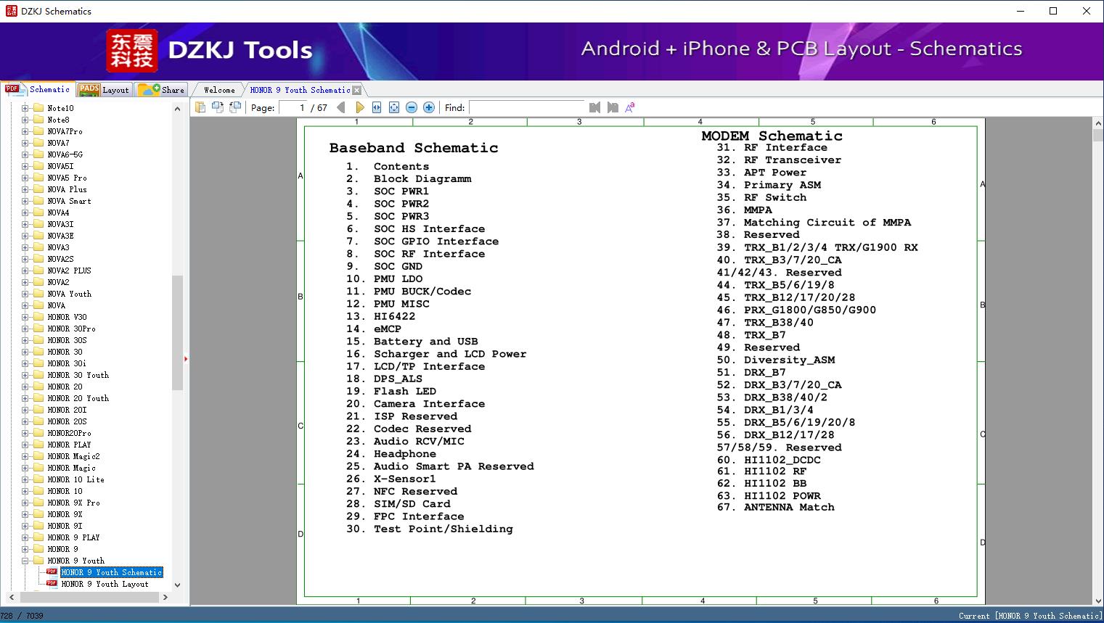Image resolution: width=1104 pixels, height=623 pixels.
Task: Expand the HONOR 10 Lite folder node
Action: tap(25, 479)
